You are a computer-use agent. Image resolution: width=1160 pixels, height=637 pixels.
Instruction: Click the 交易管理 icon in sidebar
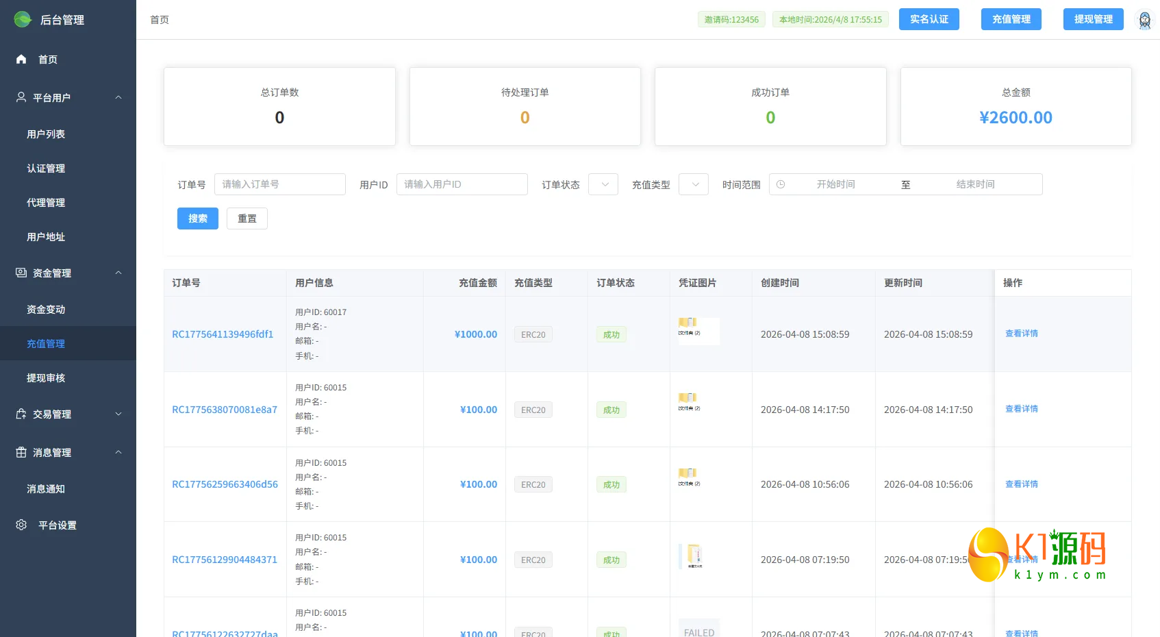click(21, 414)
